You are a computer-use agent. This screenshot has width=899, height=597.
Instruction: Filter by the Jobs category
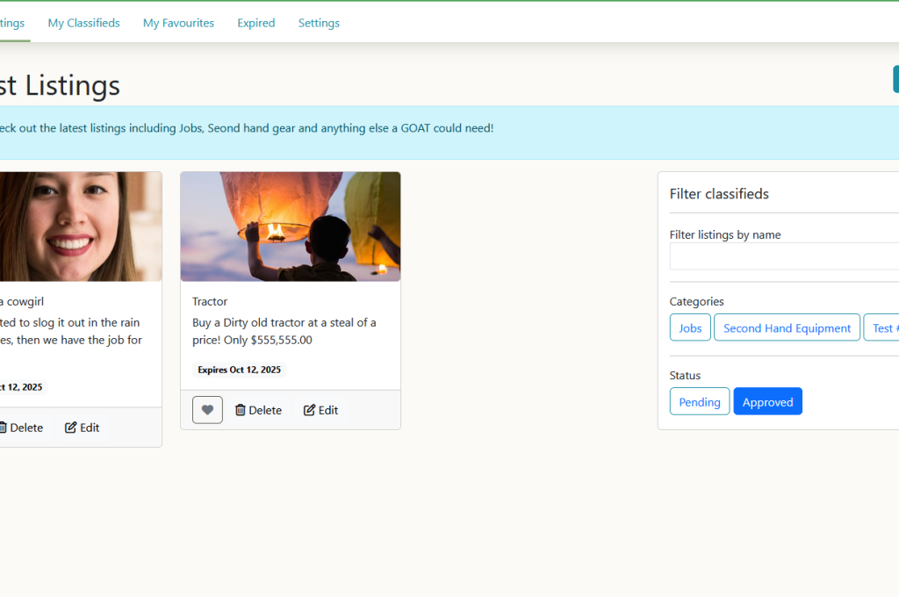[690, 327]
